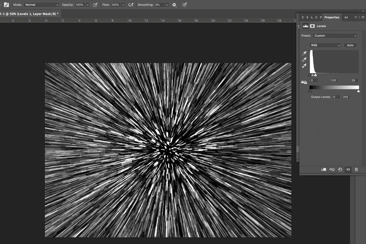
Task: Toggle view of previous state eye icon
Action: tap(332, 170)
